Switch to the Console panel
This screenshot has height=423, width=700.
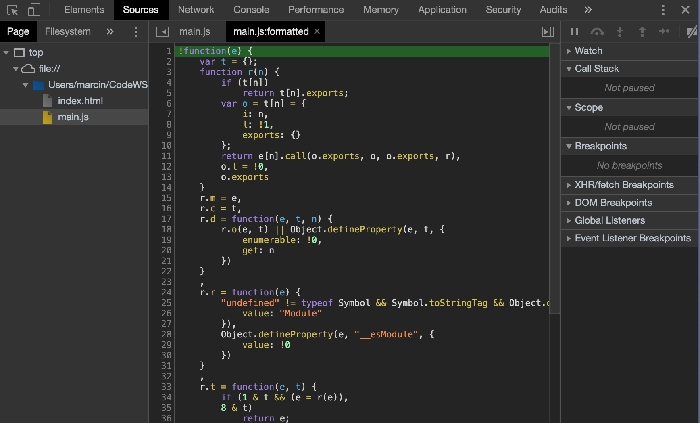(251, 9)
